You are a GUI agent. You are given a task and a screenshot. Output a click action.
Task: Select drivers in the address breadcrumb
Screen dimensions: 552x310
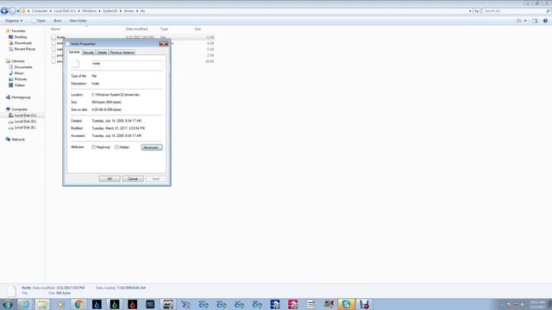click(x=129, y=11)
